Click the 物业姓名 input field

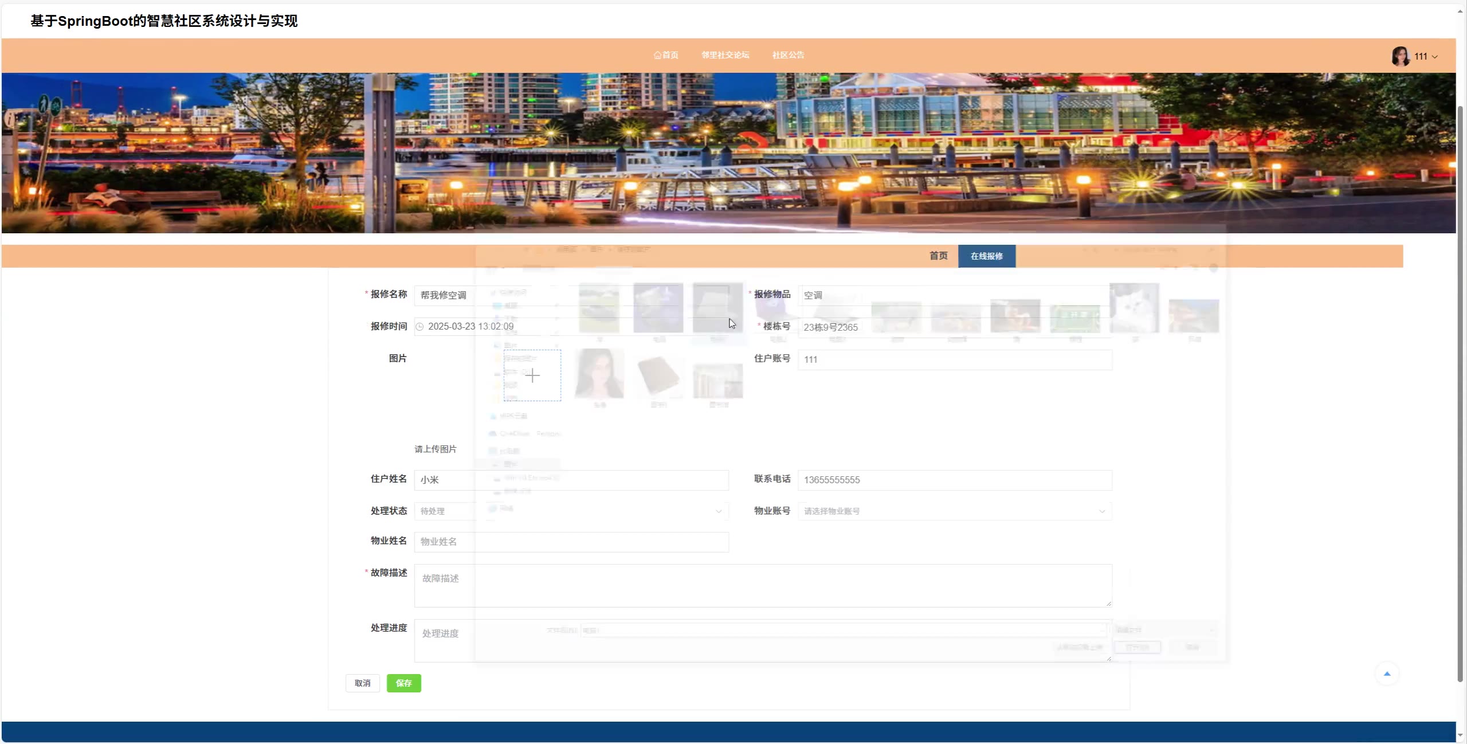tap(571, 542)
